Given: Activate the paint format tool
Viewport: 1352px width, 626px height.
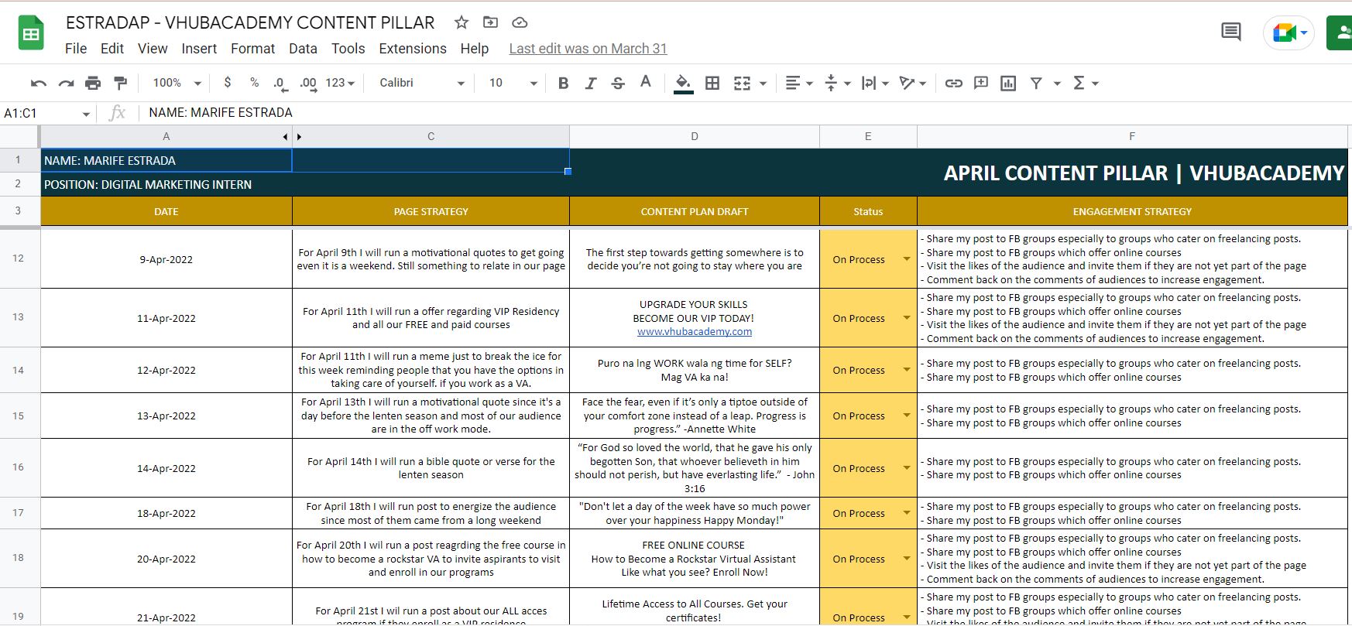Looking at the screenshot, I should (x=120, y=83).
